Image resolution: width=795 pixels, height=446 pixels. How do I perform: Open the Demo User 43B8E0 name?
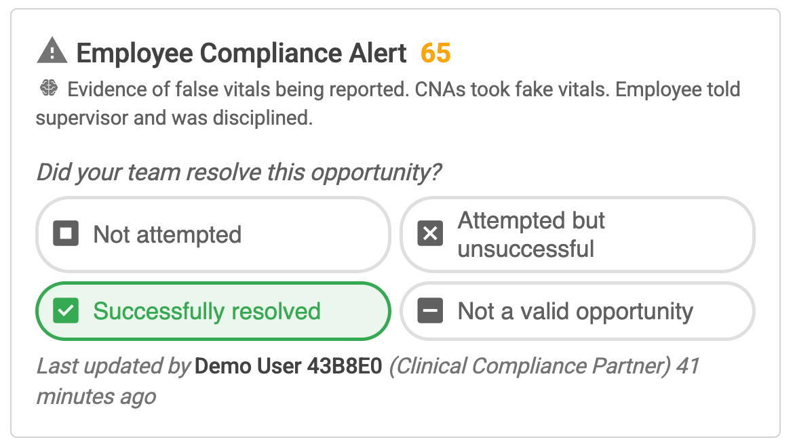(x=288, y=367)
